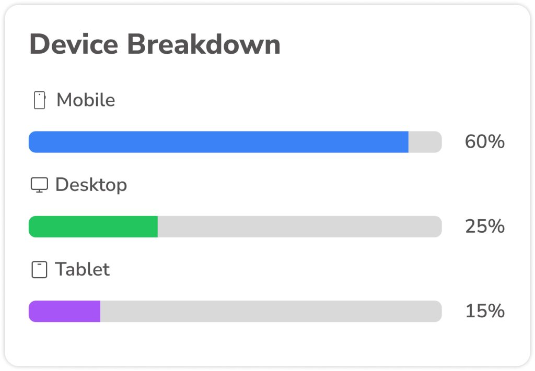Click the purple Tablet progress fill

click(x=64, y=312)
